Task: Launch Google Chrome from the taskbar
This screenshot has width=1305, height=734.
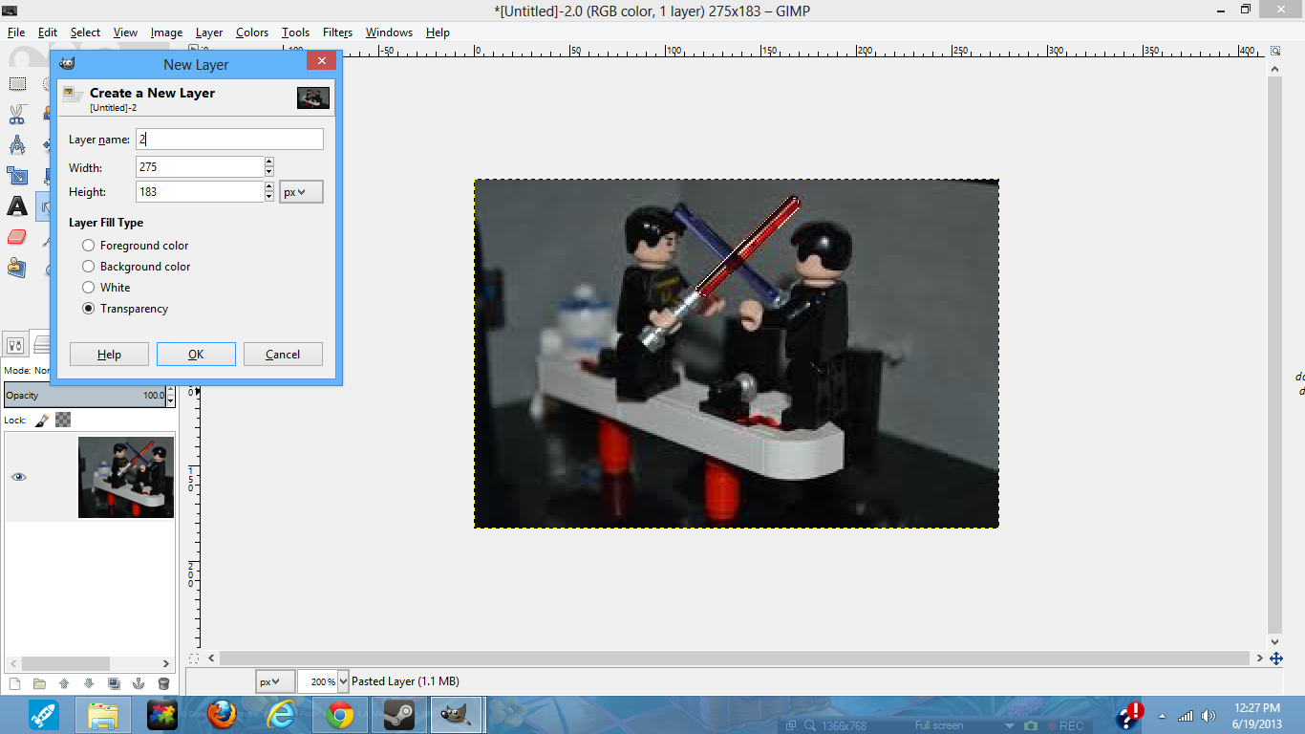Action: click(x=340, y=715)
